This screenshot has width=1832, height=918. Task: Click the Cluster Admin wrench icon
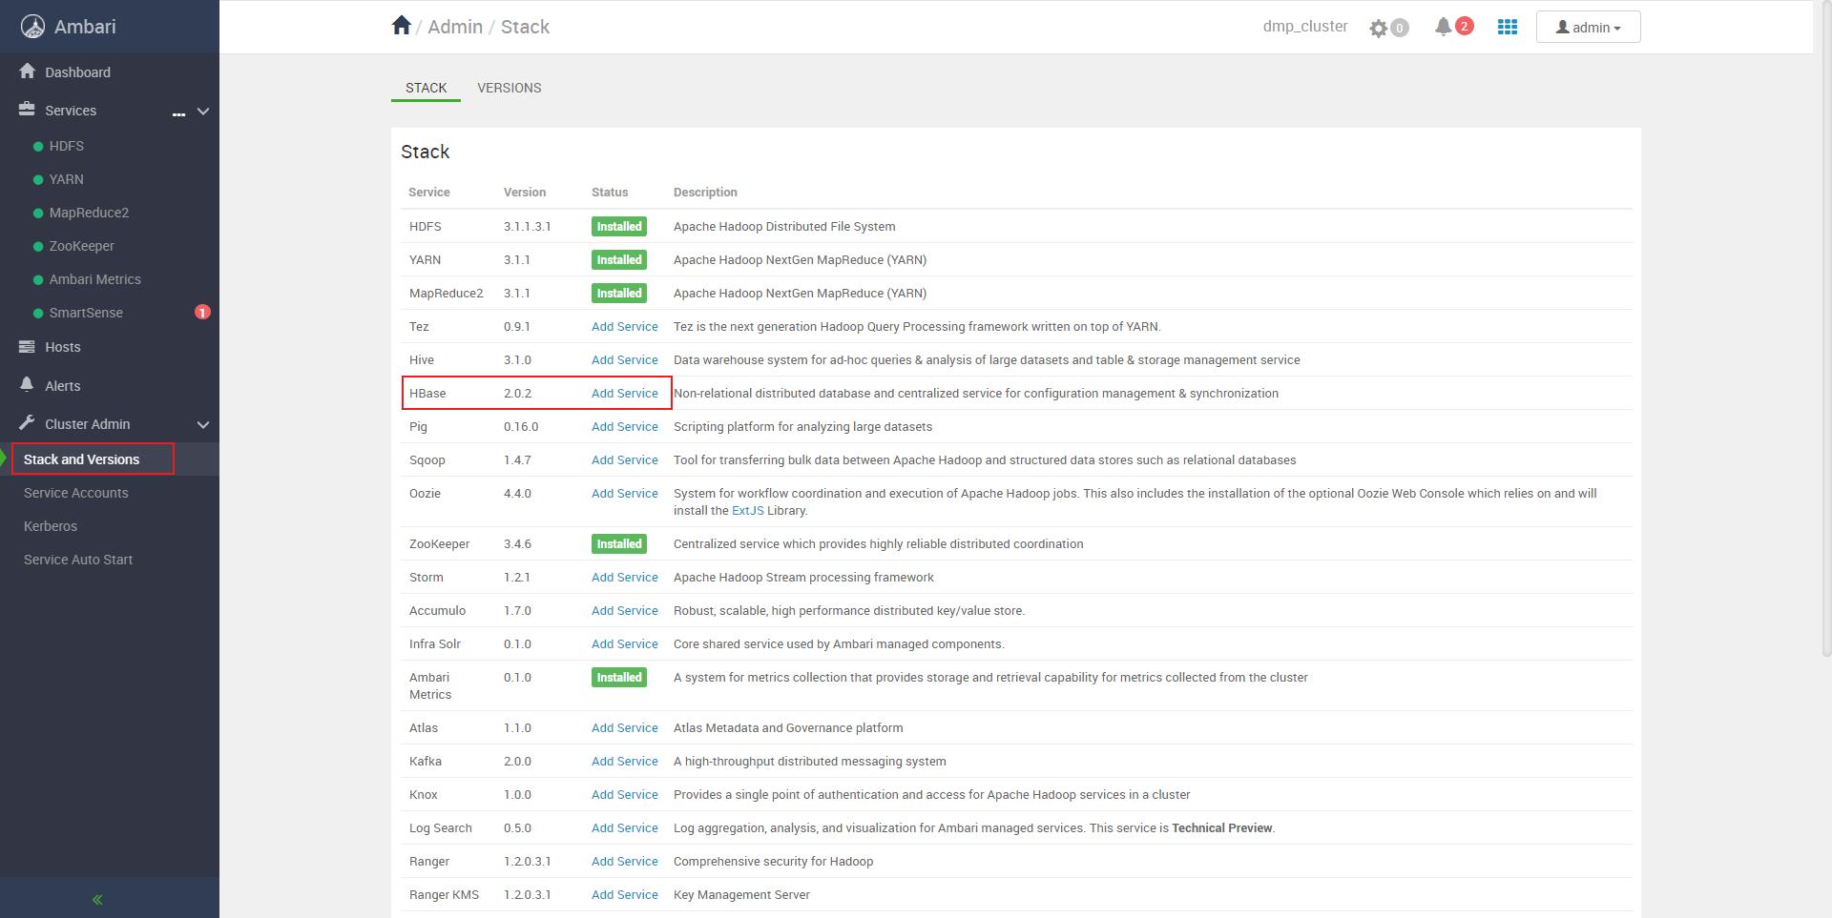click(x=27, y=423)
